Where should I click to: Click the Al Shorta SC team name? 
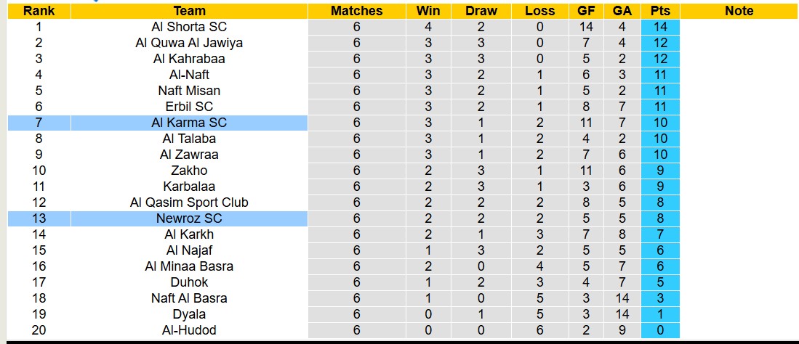tap(189, 27)
